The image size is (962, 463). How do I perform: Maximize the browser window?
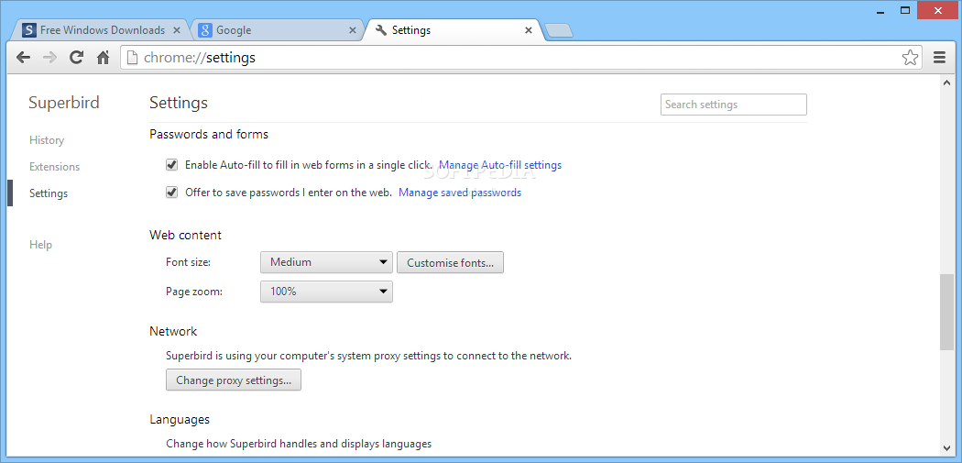click(x=905, y=10)
